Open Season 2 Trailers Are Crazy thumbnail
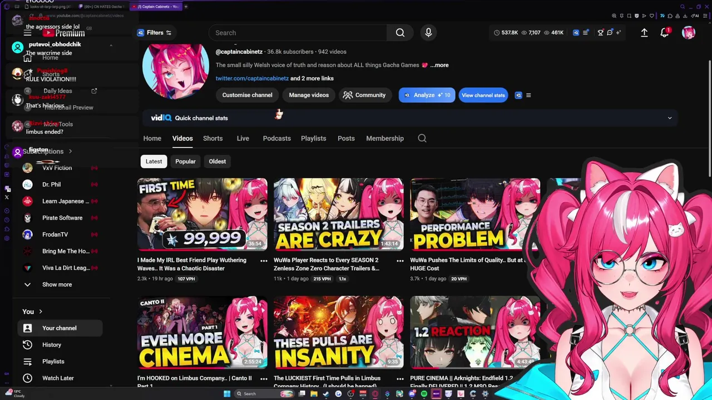This screenshot has height=400, width=712. pyautogui.click(x=339, y=214)
